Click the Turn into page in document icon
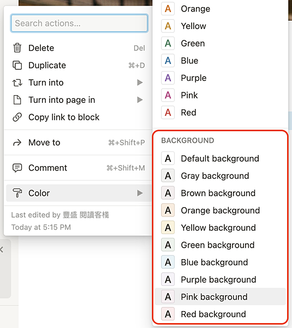Viewport: 292px width, 328px height. [17, 100]
